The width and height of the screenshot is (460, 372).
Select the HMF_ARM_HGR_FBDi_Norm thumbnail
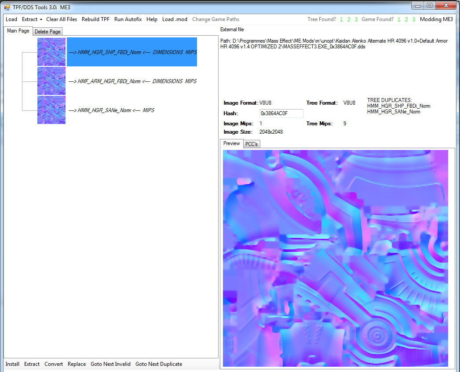51,81
